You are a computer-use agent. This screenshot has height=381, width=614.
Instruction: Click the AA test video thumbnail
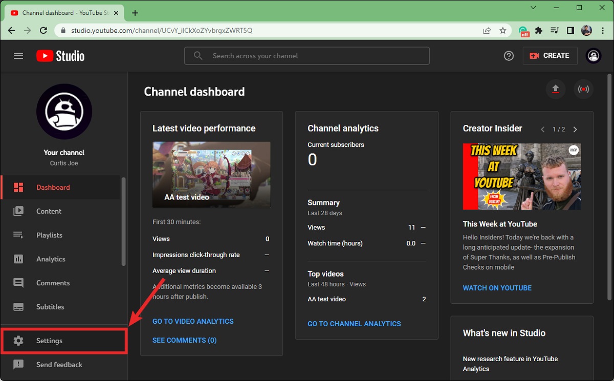[x=211, y=174]
